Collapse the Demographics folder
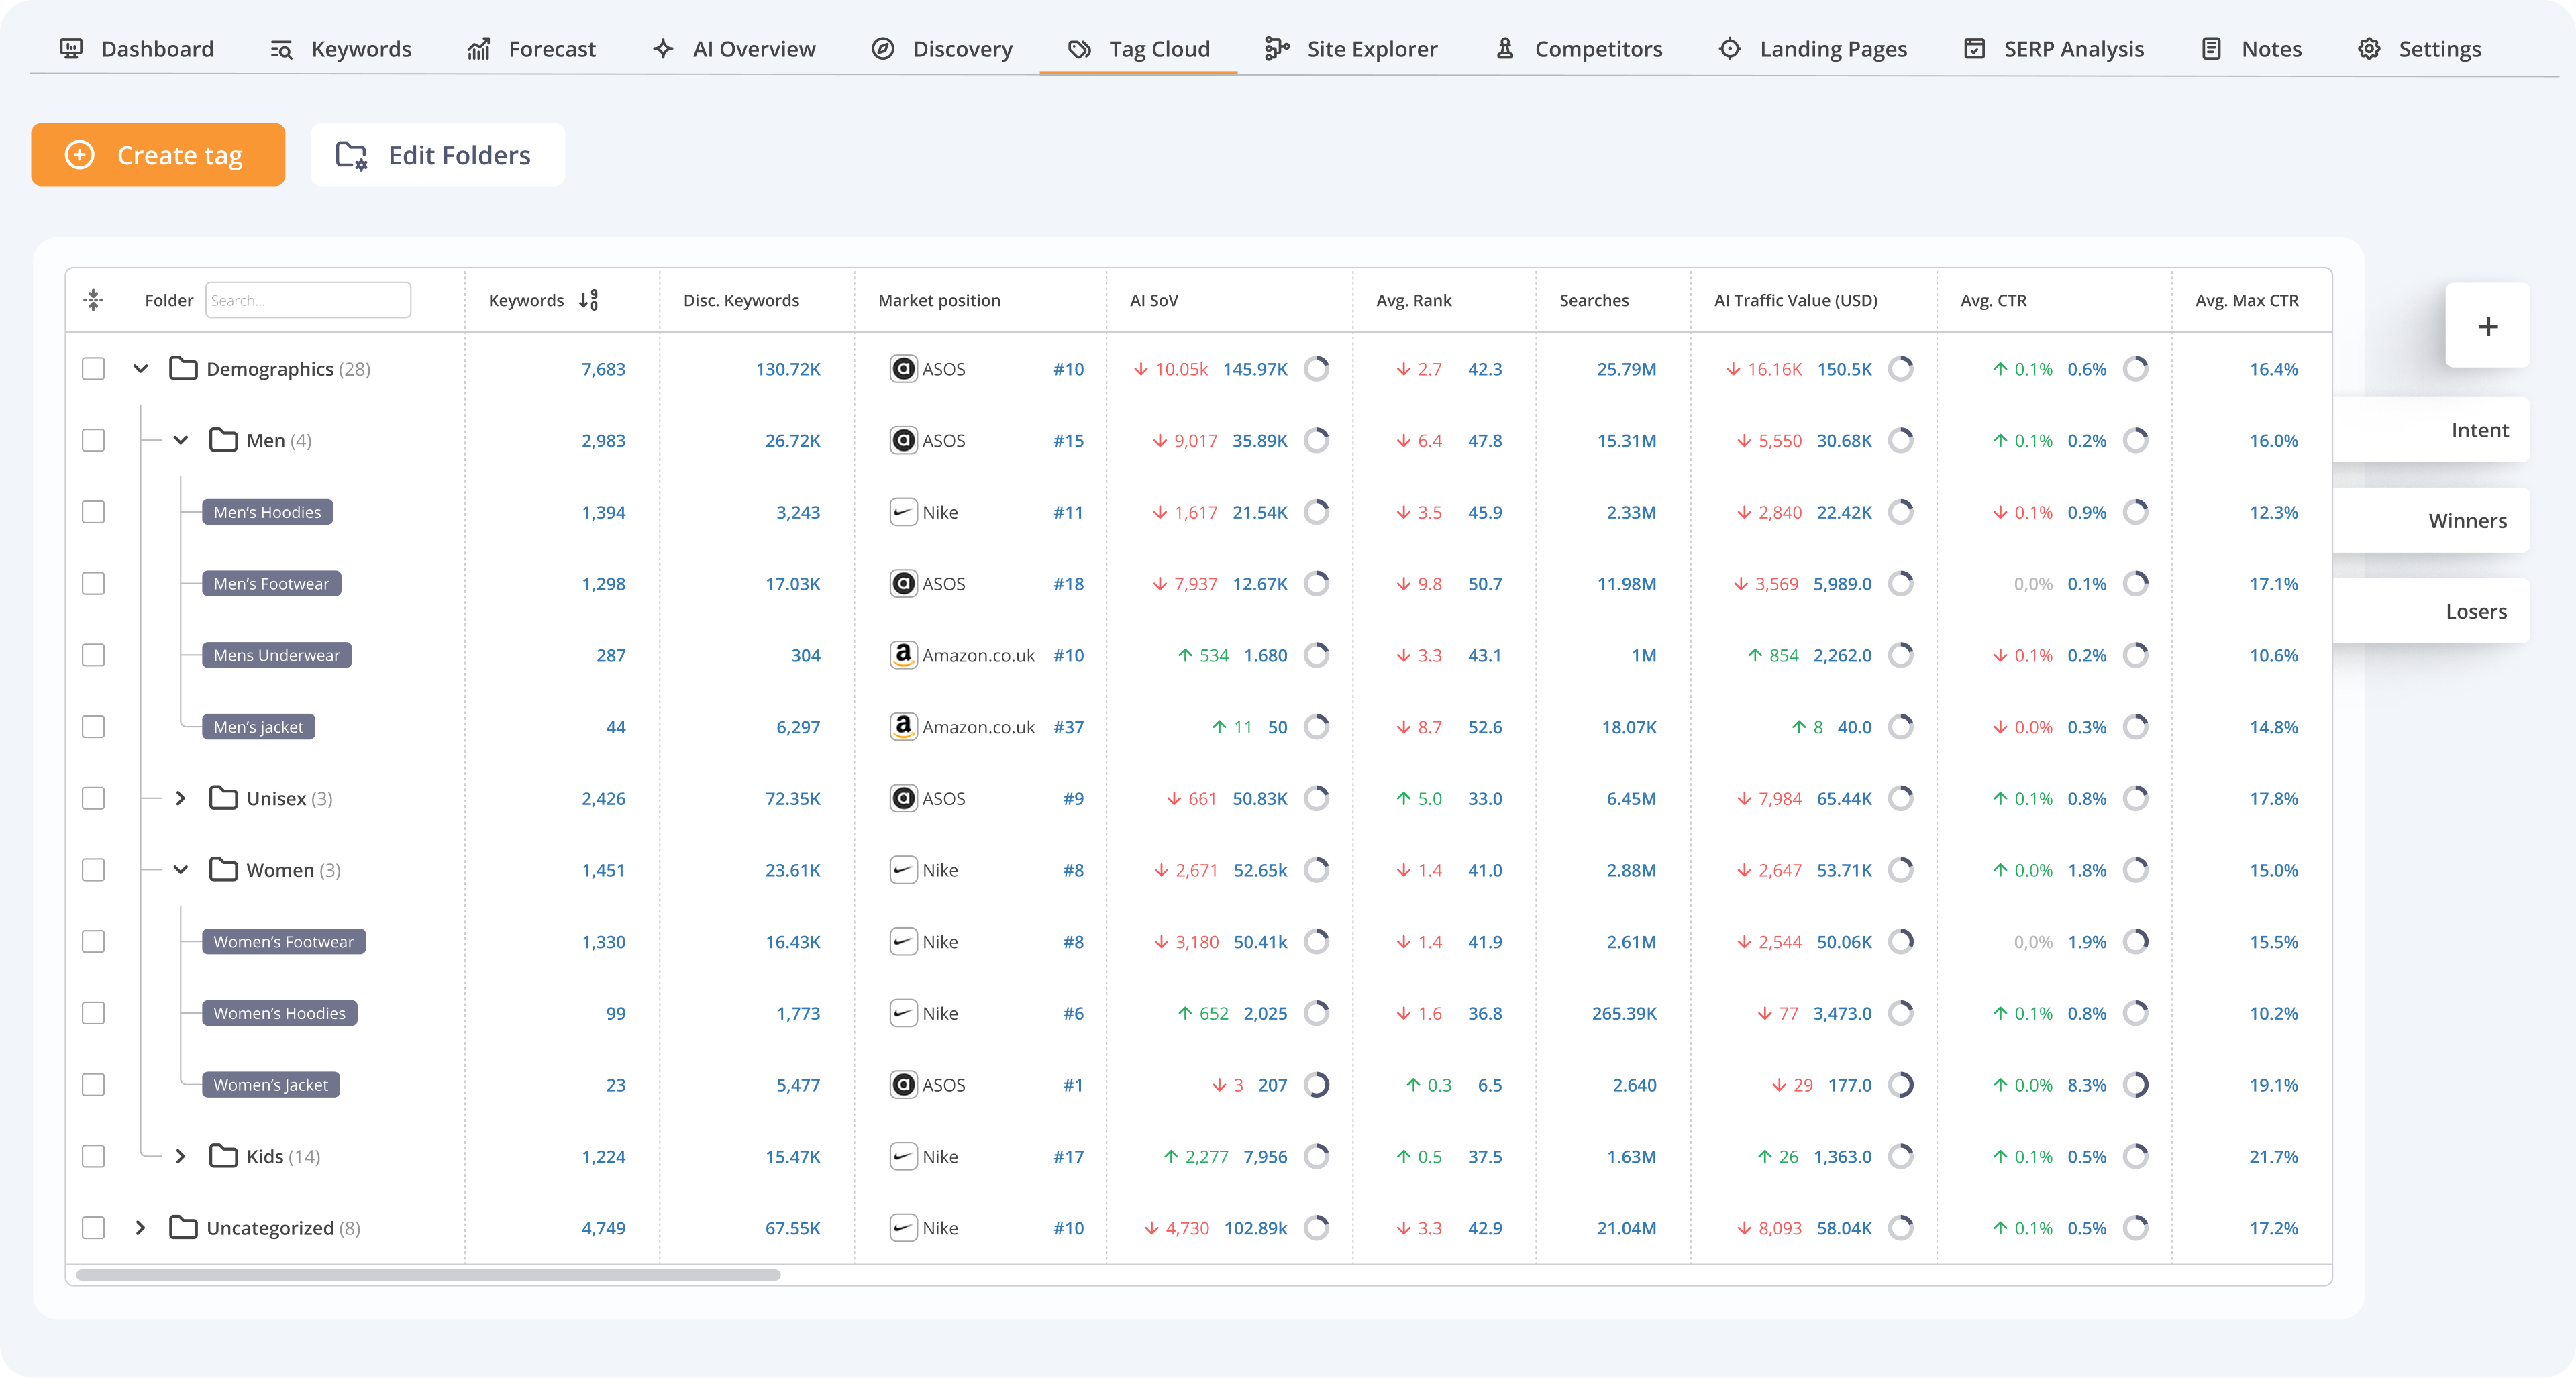The height and width of the screenshot is (1378, 2576). [x=141, y=369]
